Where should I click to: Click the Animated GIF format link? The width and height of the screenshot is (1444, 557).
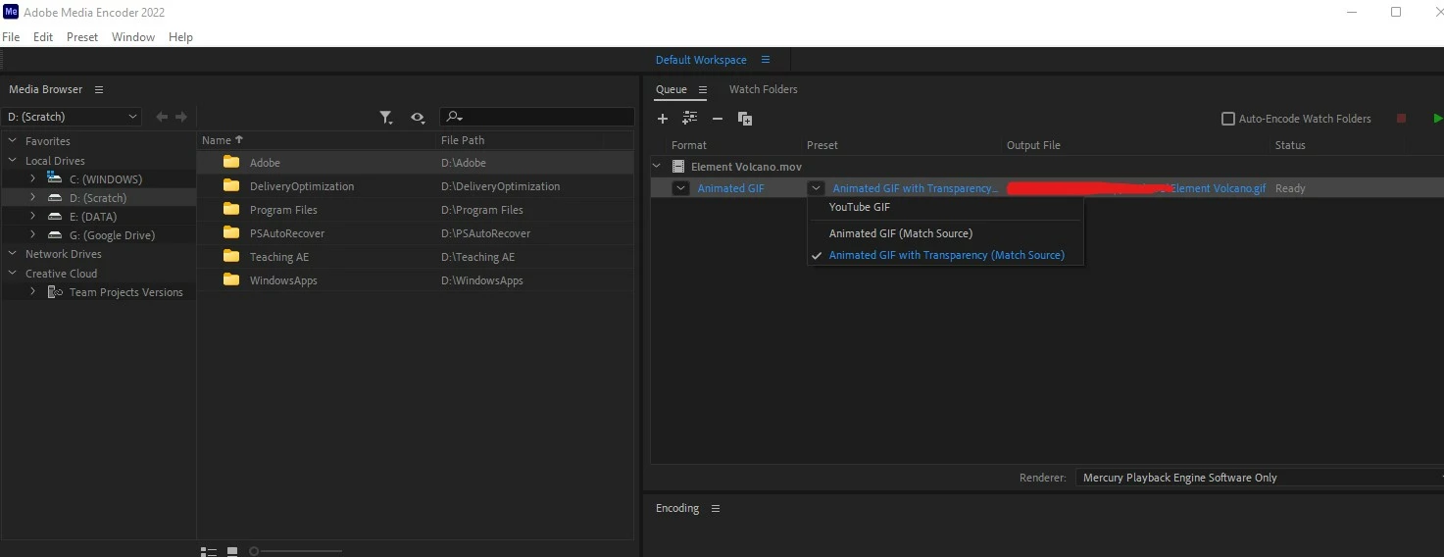pyautogui.click(x=731, y=188)
